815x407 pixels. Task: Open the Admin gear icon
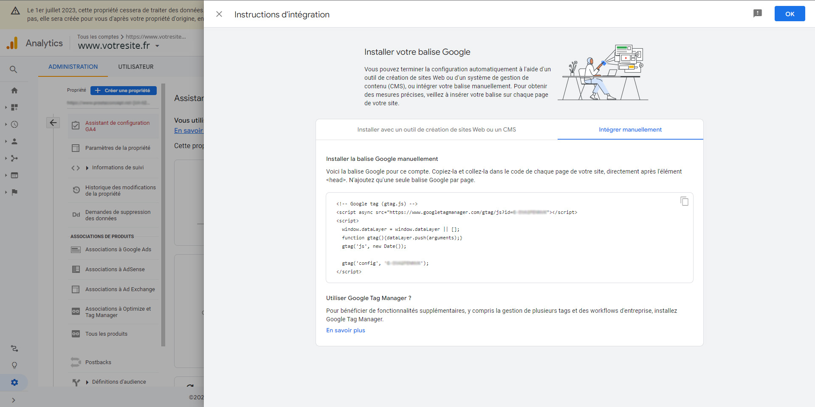click(14, 382)
